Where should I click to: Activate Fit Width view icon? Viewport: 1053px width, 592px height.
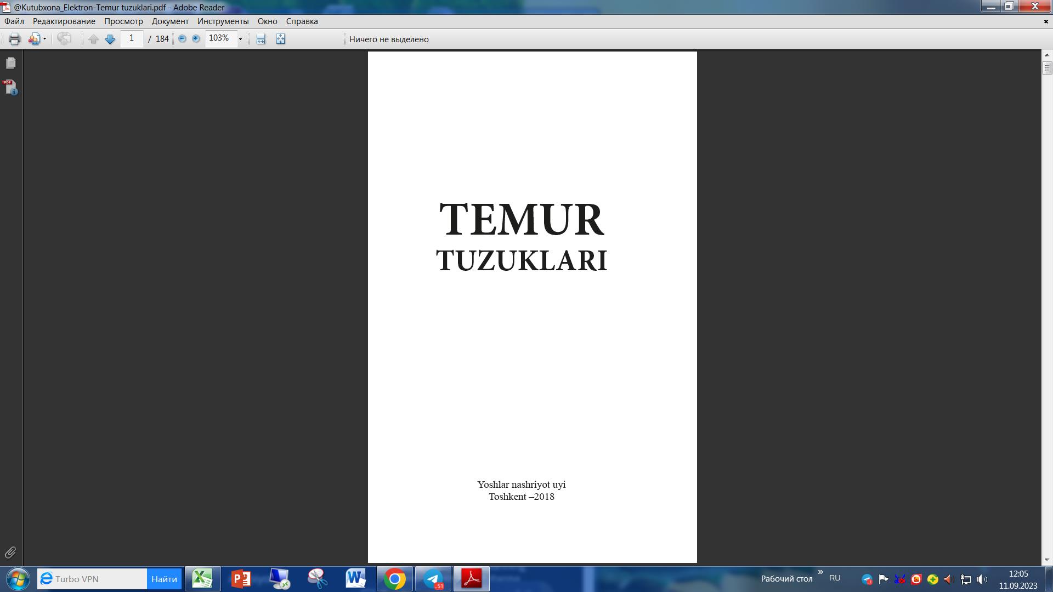click(x=260, y=39)
